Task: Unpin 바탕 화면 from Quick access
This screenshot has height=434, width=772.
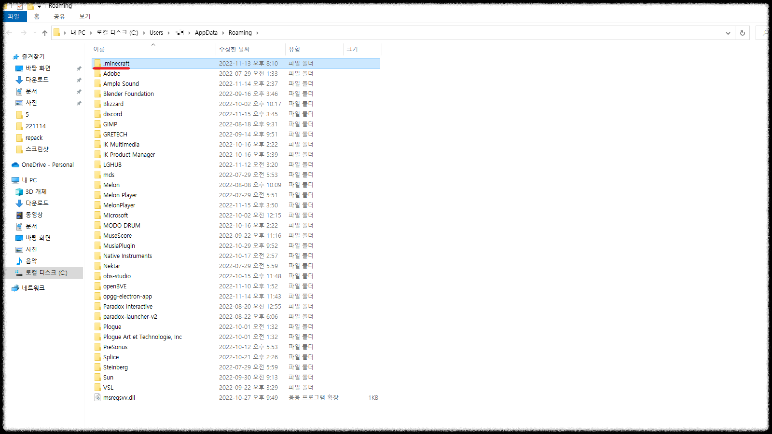Action: [x=79, y=68]
